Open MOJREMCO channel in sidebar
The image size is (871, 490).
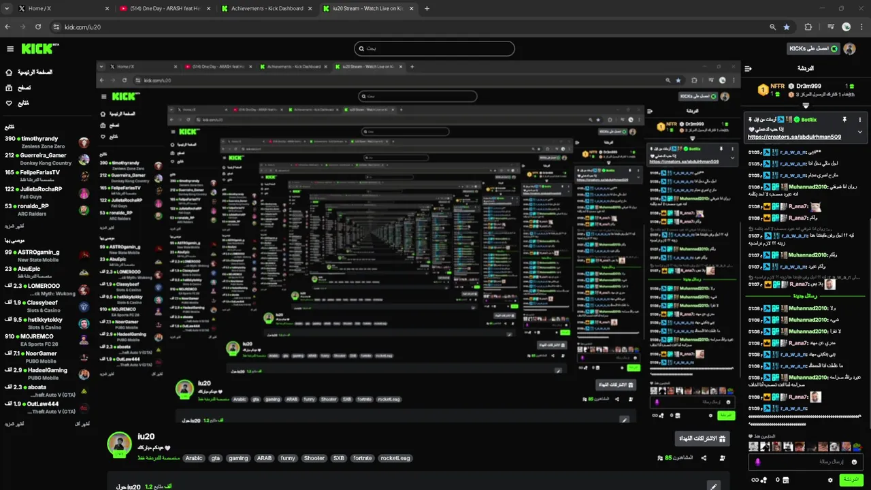46,340
